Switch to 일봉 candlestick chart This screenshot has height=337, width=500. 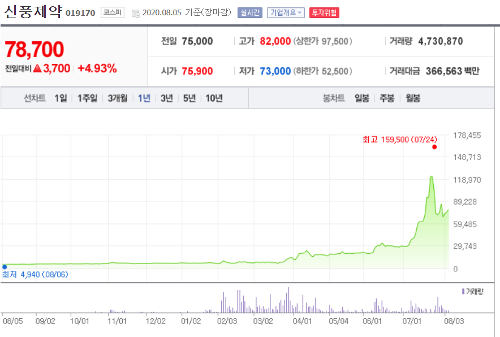point(362,98)
